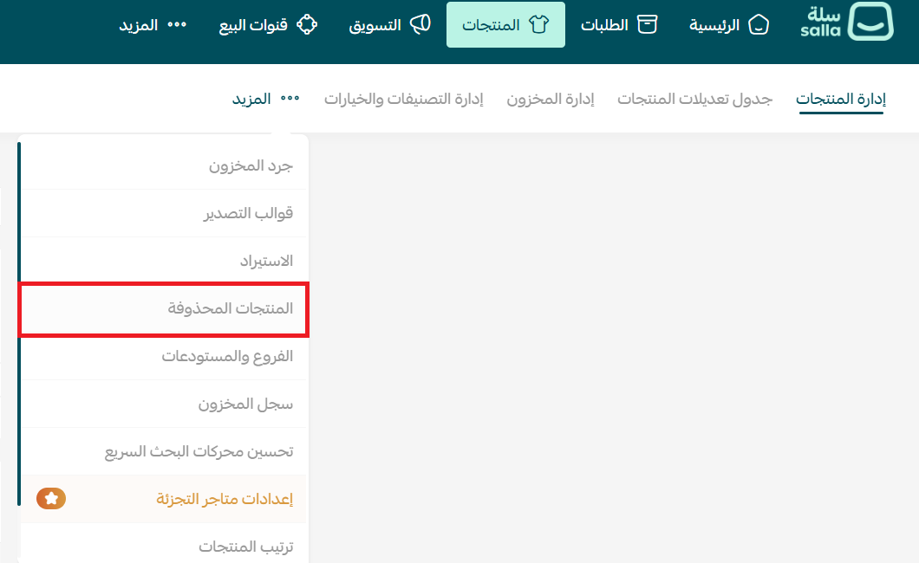The height and width of the screenshot is (563, 919).
Task: Open المنتجات المحذوفة from the dropdown
Action: point(164,308)
